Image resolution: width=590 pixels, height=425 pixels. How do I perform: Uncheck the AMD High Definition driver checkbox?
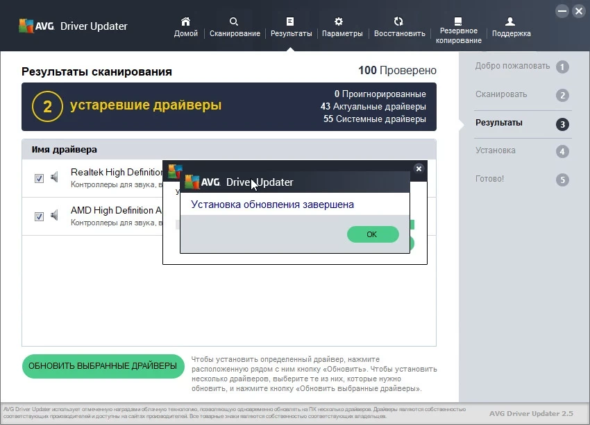click(x=39, y=216)
